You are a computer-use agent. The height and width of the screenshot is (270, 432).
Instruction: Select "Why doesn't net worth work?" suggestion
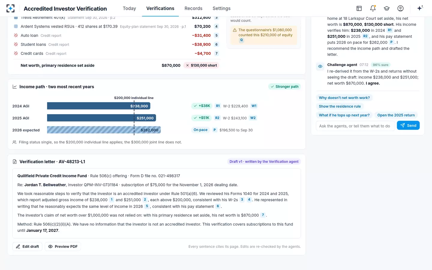(344, 98)
